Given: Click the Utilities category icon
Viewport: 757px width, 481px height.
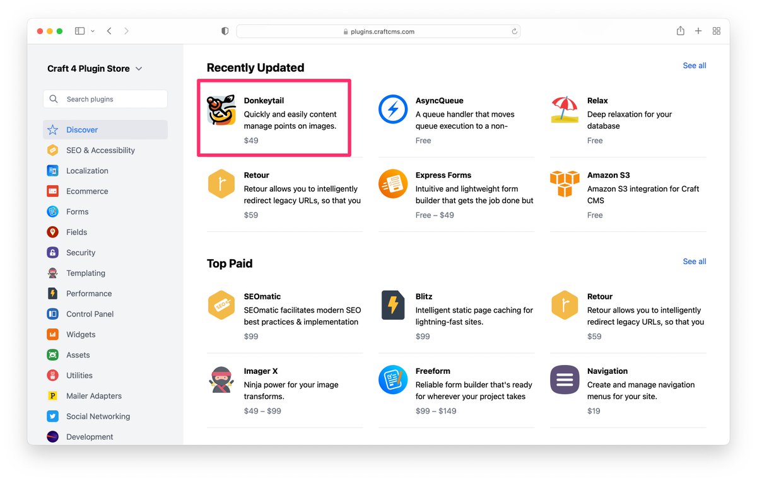Looking at the screenshot, I should (53, 376).
